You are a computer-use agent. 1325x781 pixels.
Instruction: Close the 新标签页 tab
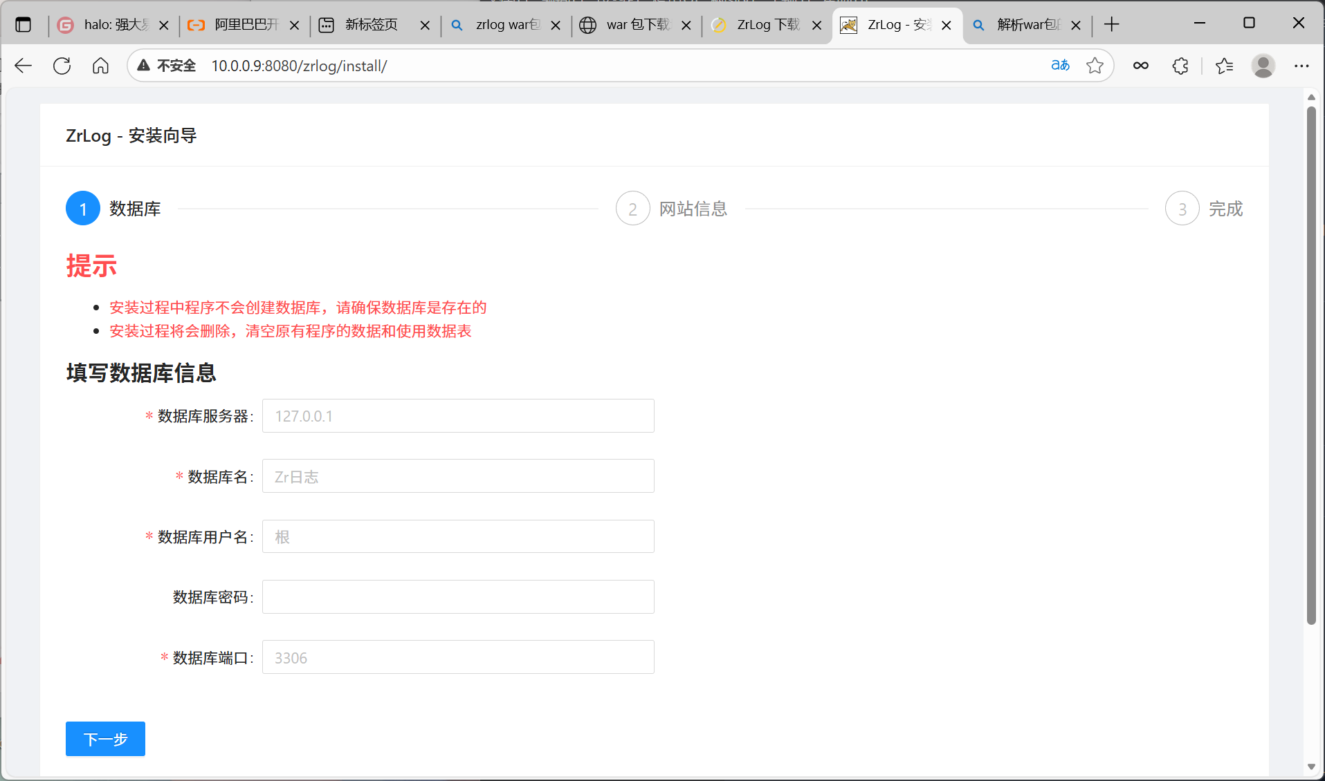[426, 26]
